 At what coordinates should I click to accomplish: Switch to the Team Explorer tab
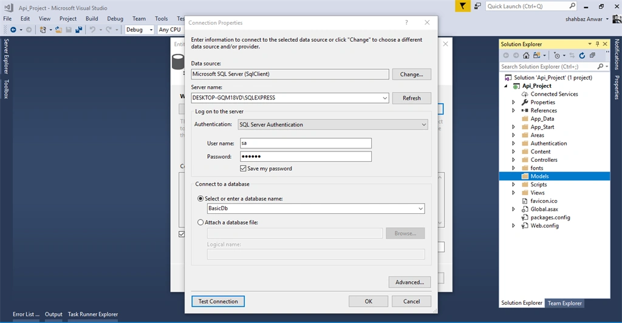(564, 303)
